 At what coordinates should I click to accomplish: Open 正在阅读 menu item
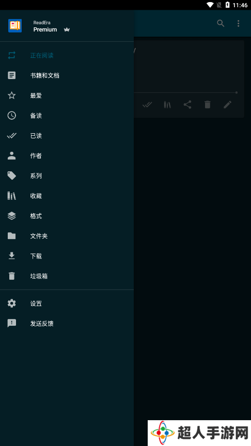tap(67, 55)
